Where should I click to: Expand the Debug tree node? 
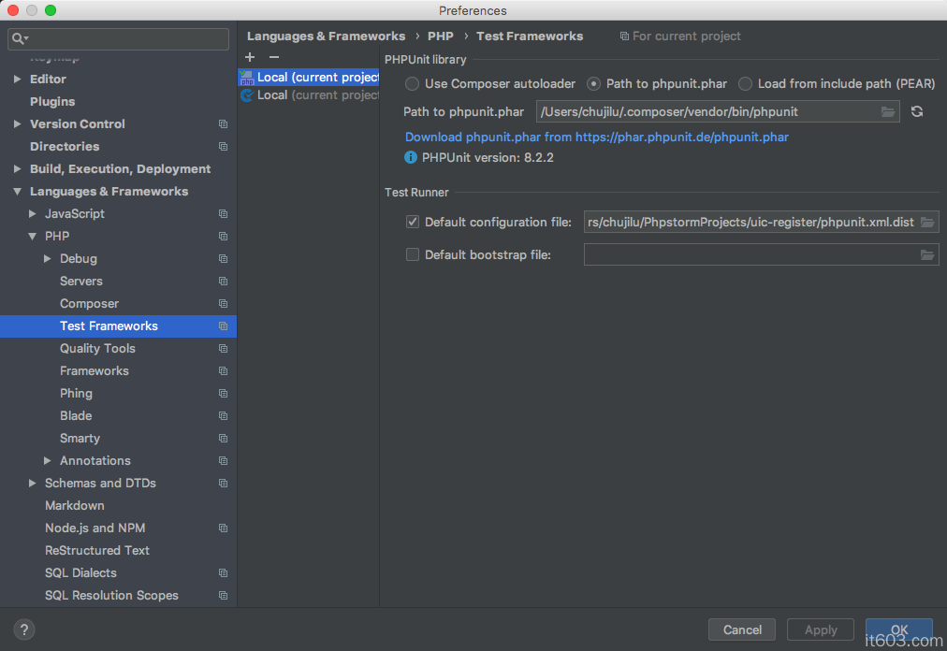point(48,259)
